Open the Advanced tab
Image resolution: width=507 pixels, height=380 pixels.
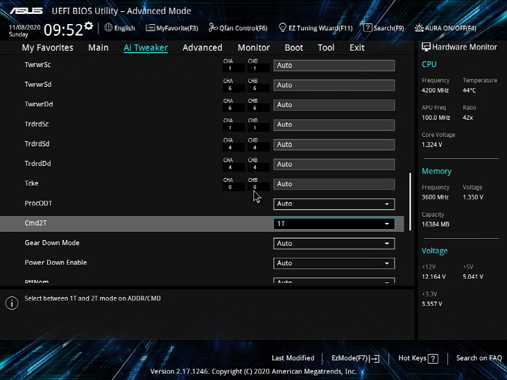click(202, 48)
